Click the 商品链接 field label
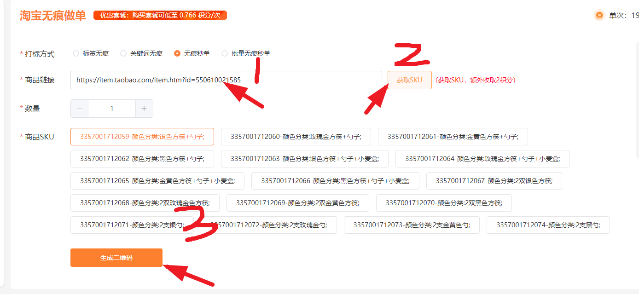The image size is (639, 294). 40,80
